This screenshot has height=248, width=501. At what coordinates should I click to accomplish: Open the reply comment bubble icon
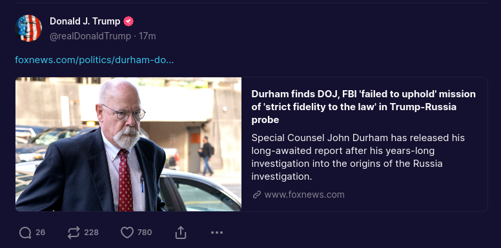pyautogui.click(x=25, y=233)
